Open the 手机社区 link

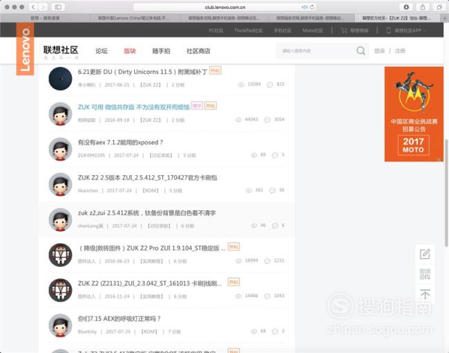(283, 30)
